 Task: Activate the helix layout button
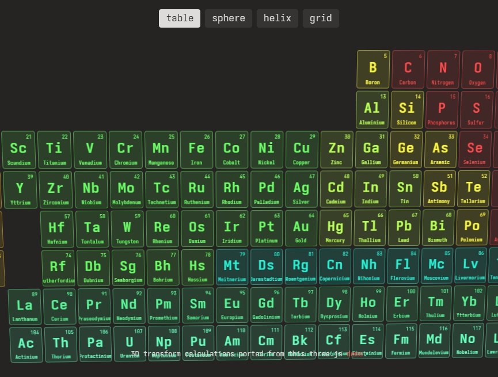pyautogui.click(x=277, y=18)
